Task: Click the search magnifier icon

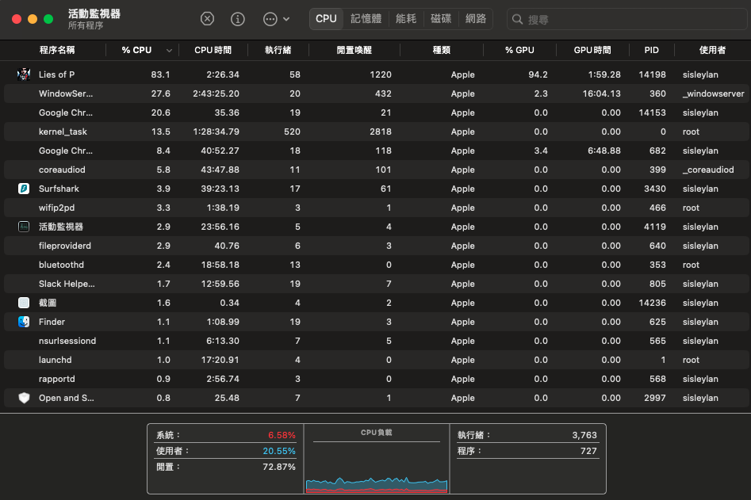Action: (x=517, y=19)
